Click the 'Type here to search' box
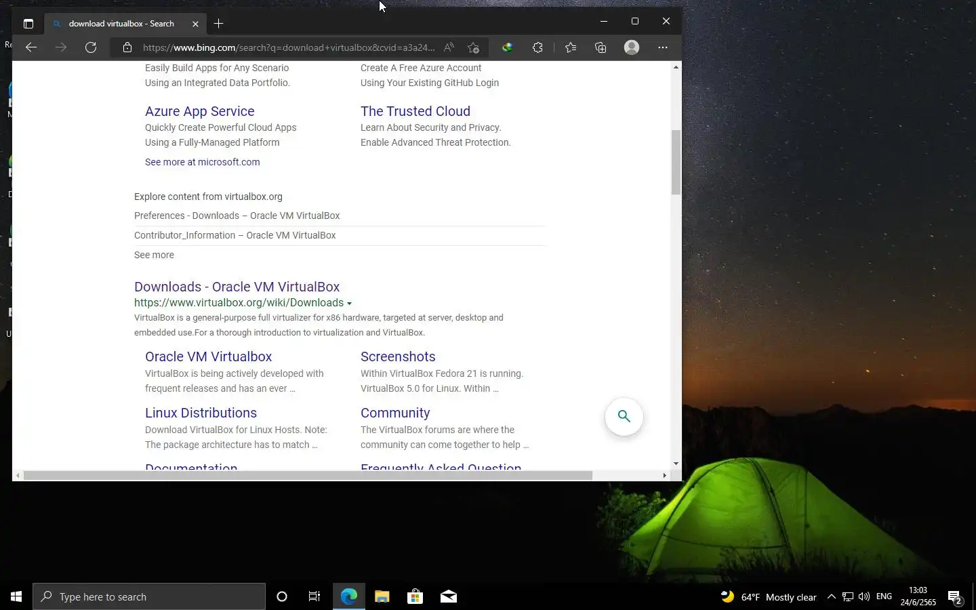976x610 pixels. click(149, 596)
